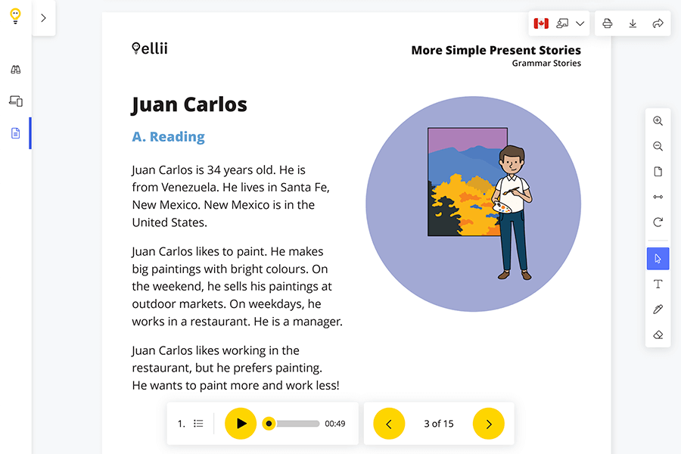Select the Text annotation tool
Image resolution: width=681 pixels, height=454 pixels.
tap(658, 284)
